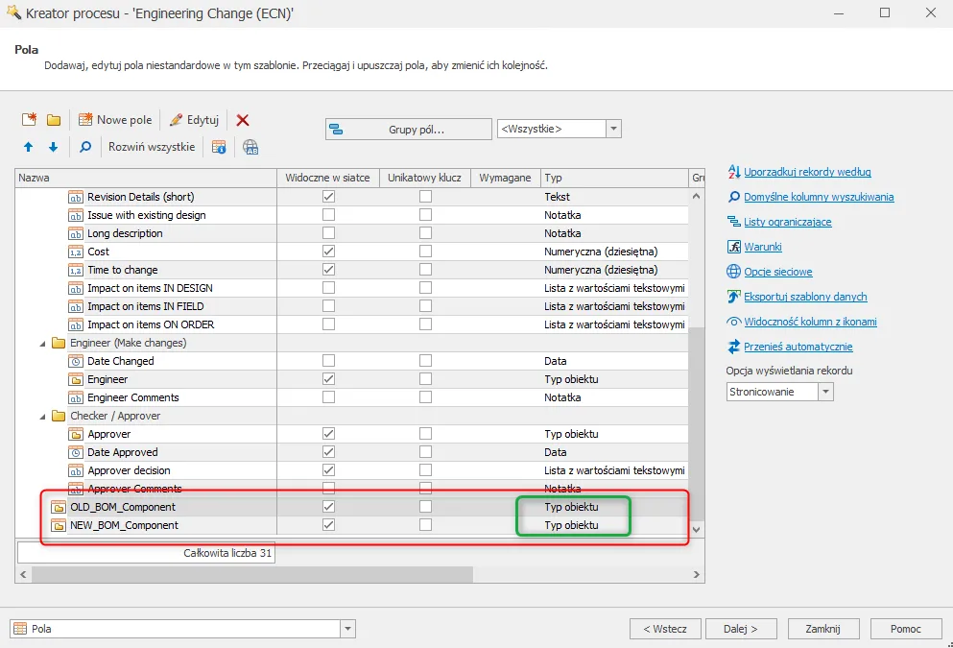Image resolution: width=953 pixels, height=648 pixels.
Task: Click the arrows icon beside Przenieś automatycznie
Action: click(733, 347)
